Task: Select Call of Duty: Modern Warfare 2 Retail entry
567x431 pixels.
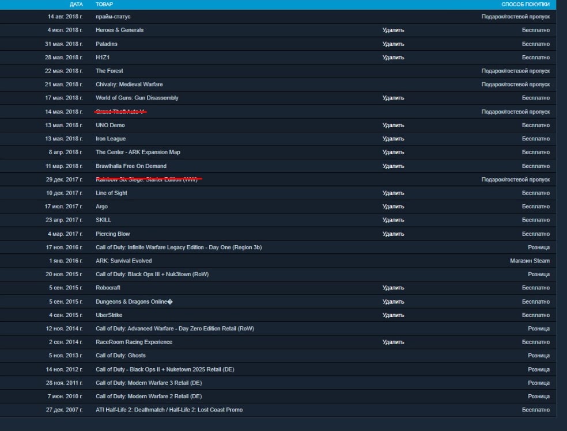Action: (x=149, y=396)
